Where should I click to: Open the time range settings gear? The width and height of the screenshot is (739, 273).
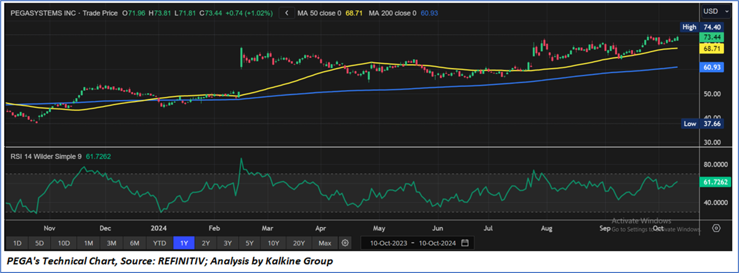point(345,243)
